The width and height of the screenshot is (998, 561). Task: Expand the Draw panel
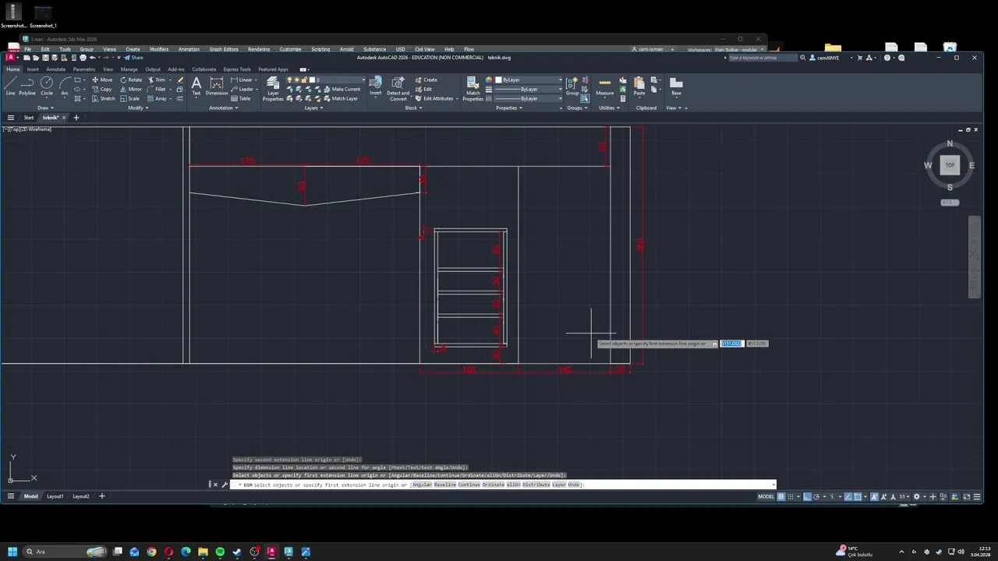[x=44, y=108]
